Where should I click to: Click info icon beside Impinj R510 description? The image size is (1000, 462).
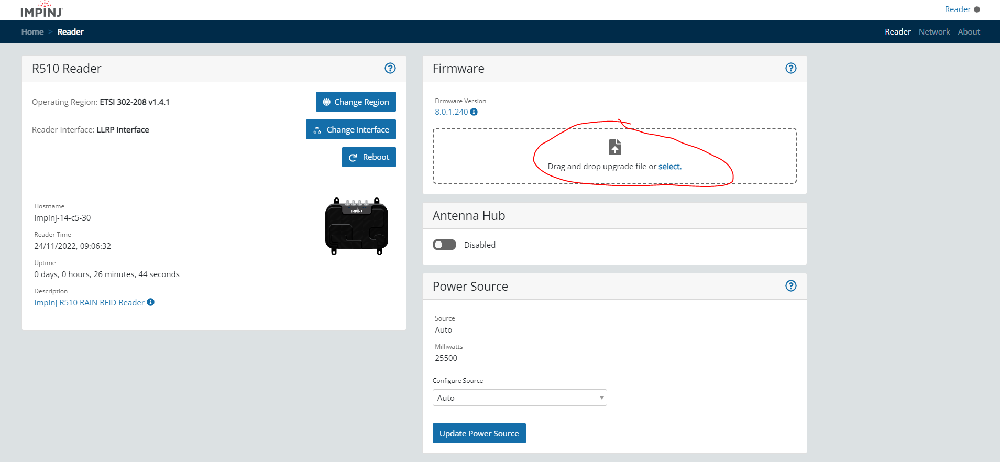(151, 302)
